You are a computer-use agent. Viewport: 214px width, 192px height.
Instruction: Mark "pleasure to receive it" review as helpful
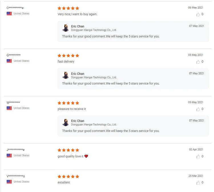(198, 109)
